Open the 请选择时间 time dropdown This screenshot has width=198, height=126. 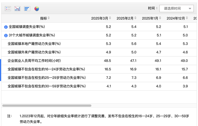pyautogui.click(x=177, y=9)
